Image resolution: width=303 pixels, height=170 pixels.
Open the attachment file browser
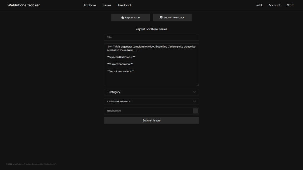click(x=196, y=111)
